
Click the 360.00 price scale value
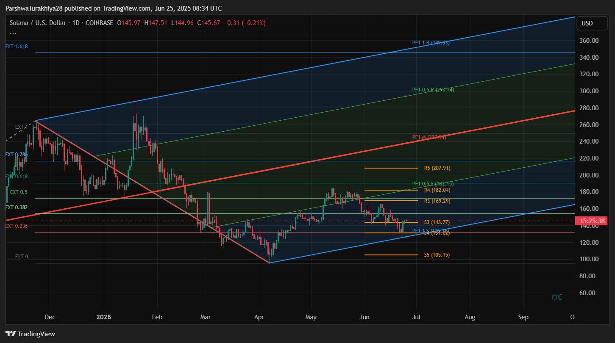click(588, 41)
